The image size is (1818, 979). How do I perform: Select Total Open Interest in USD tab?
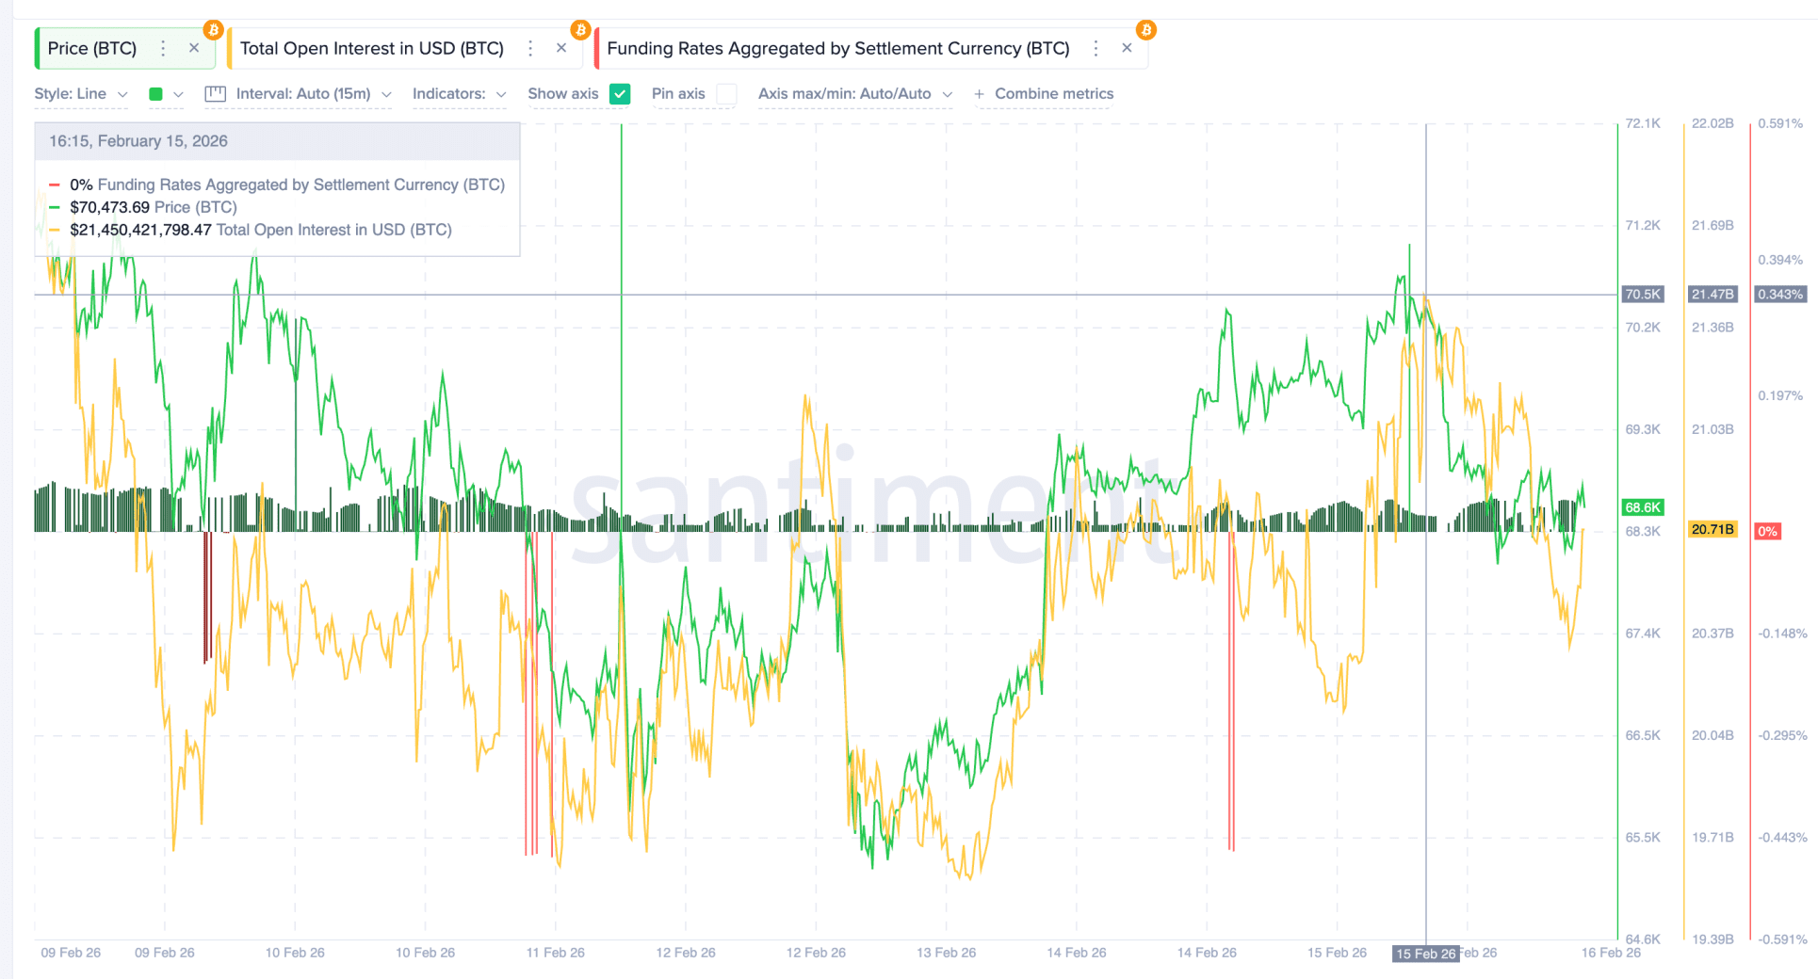[371, 48]
